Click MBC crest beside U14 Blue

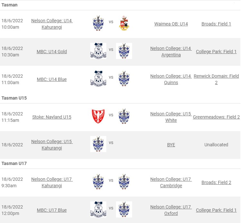click(x=98, y=79)
